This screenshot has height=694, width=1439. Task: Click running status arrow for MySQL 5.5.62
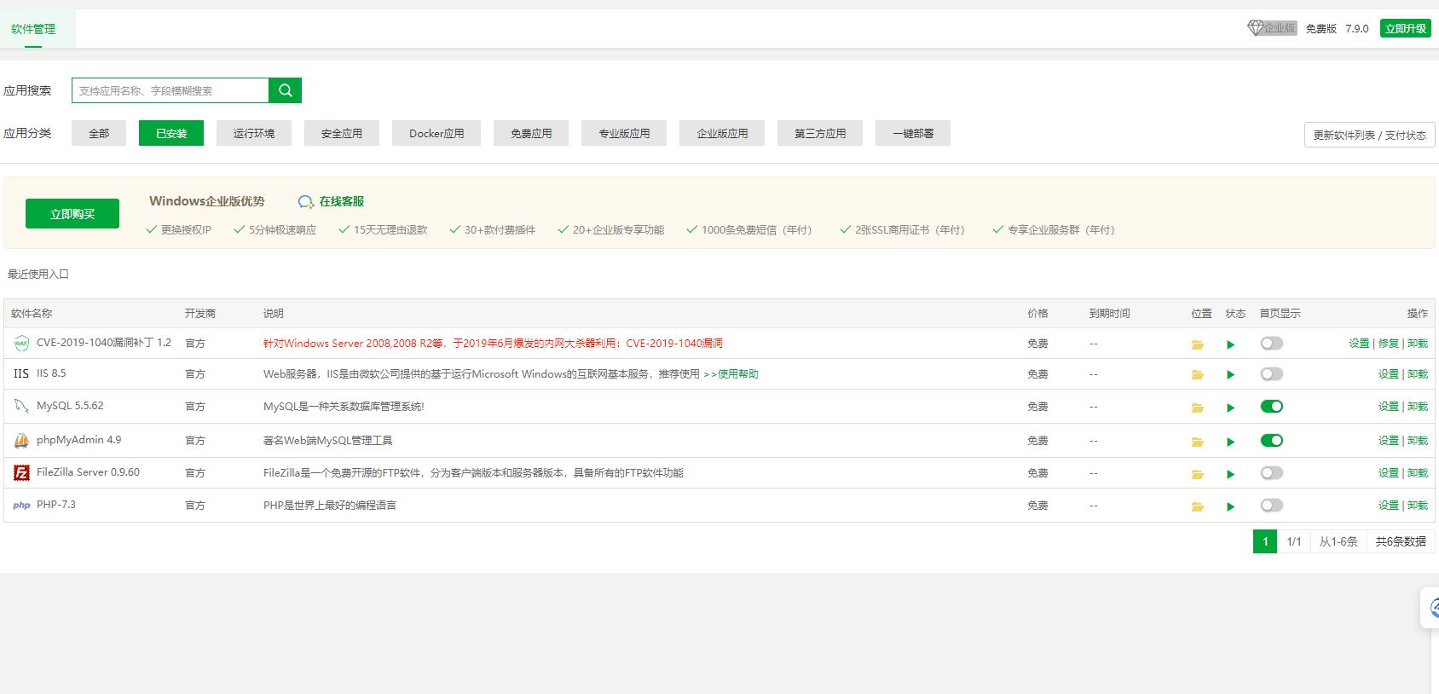[x=1230, y=408]
